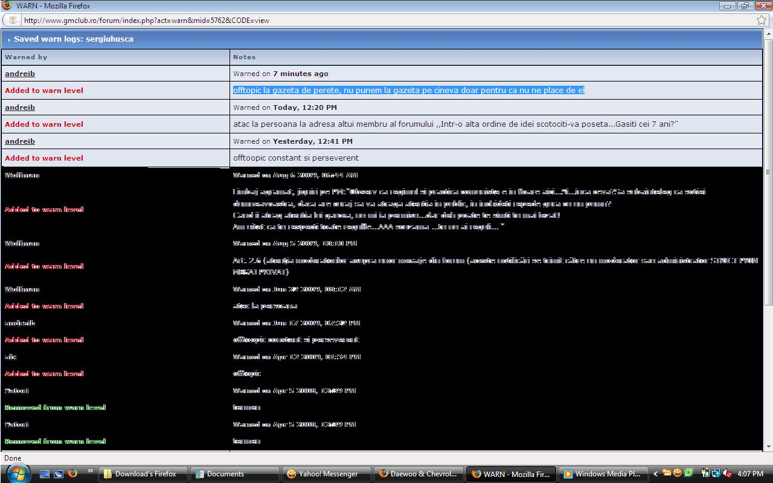Click the highlighted offtopic warning note text
Image resolution: width=773 pixels, height=483 pixels.
pyautogui.click(x=408, y=91)
